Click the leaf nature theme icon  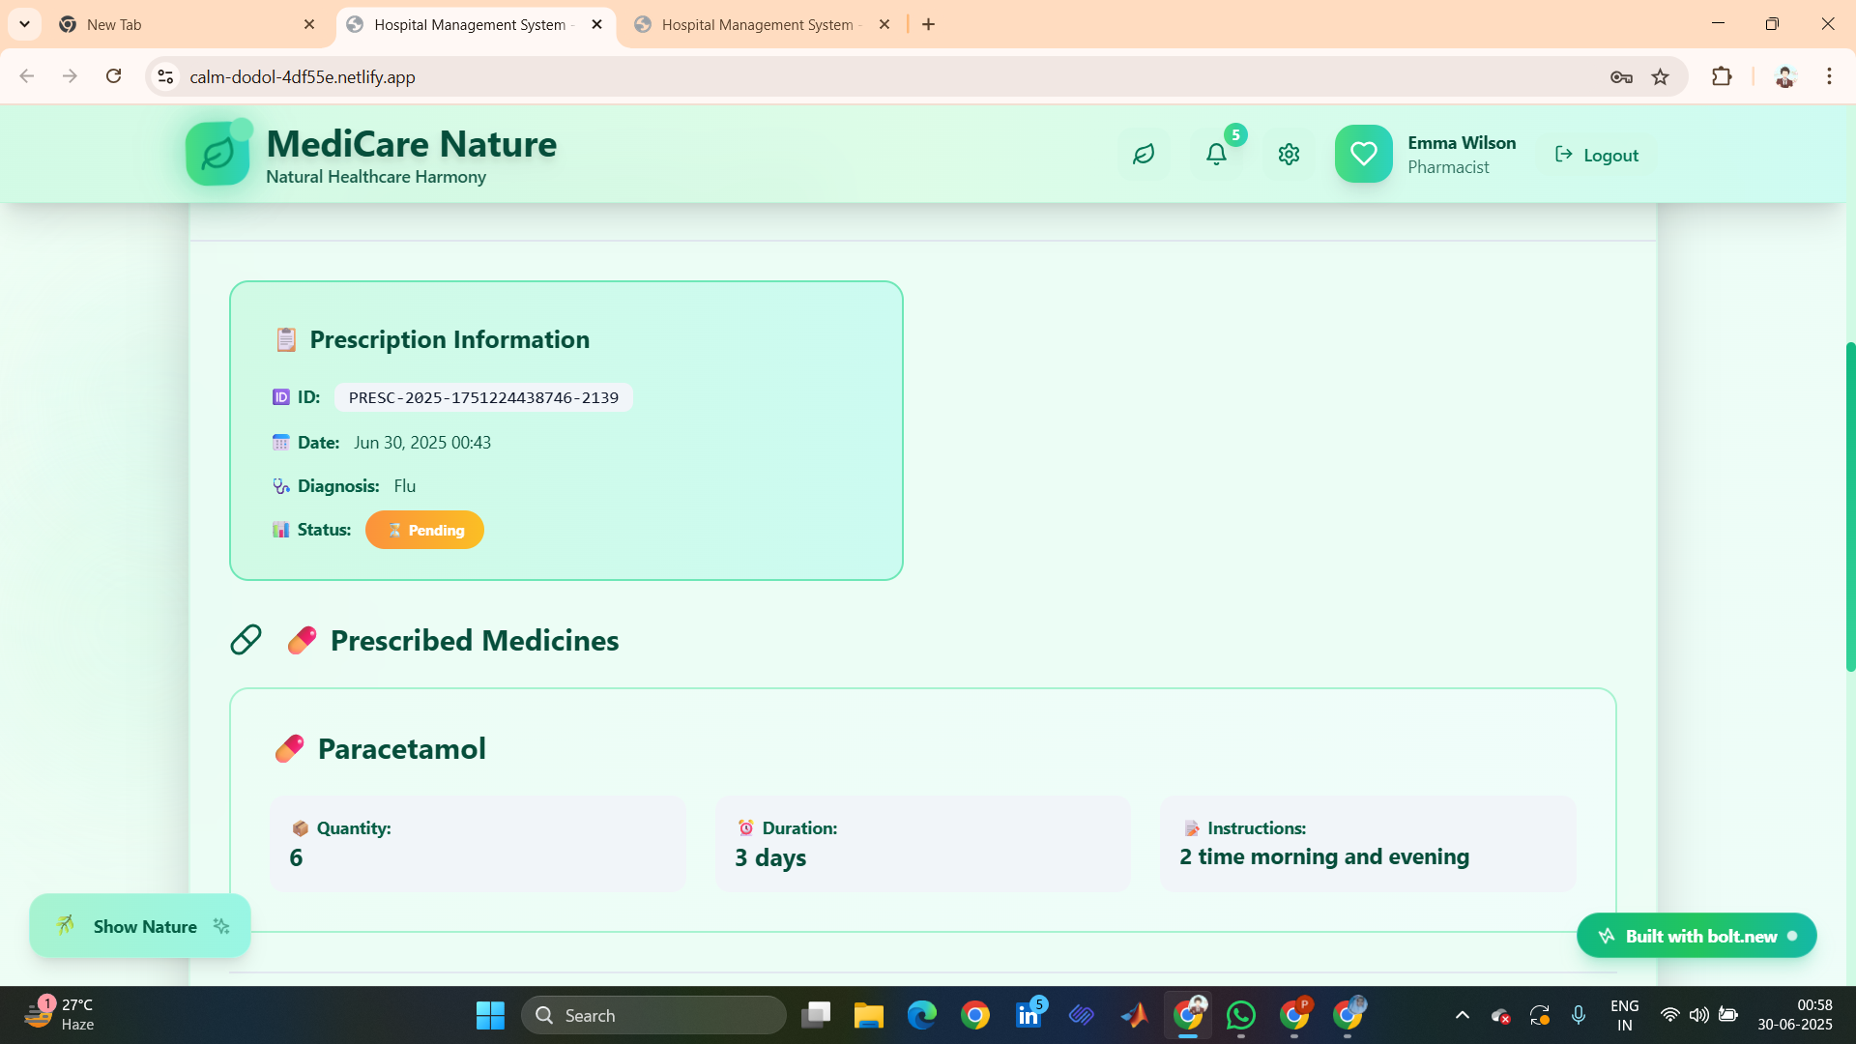tap(1144, 155)
